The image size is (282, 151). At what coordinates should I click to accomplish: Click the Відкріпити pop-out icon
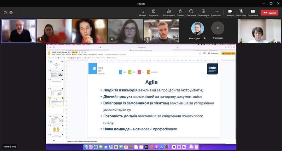click(153, 13)
